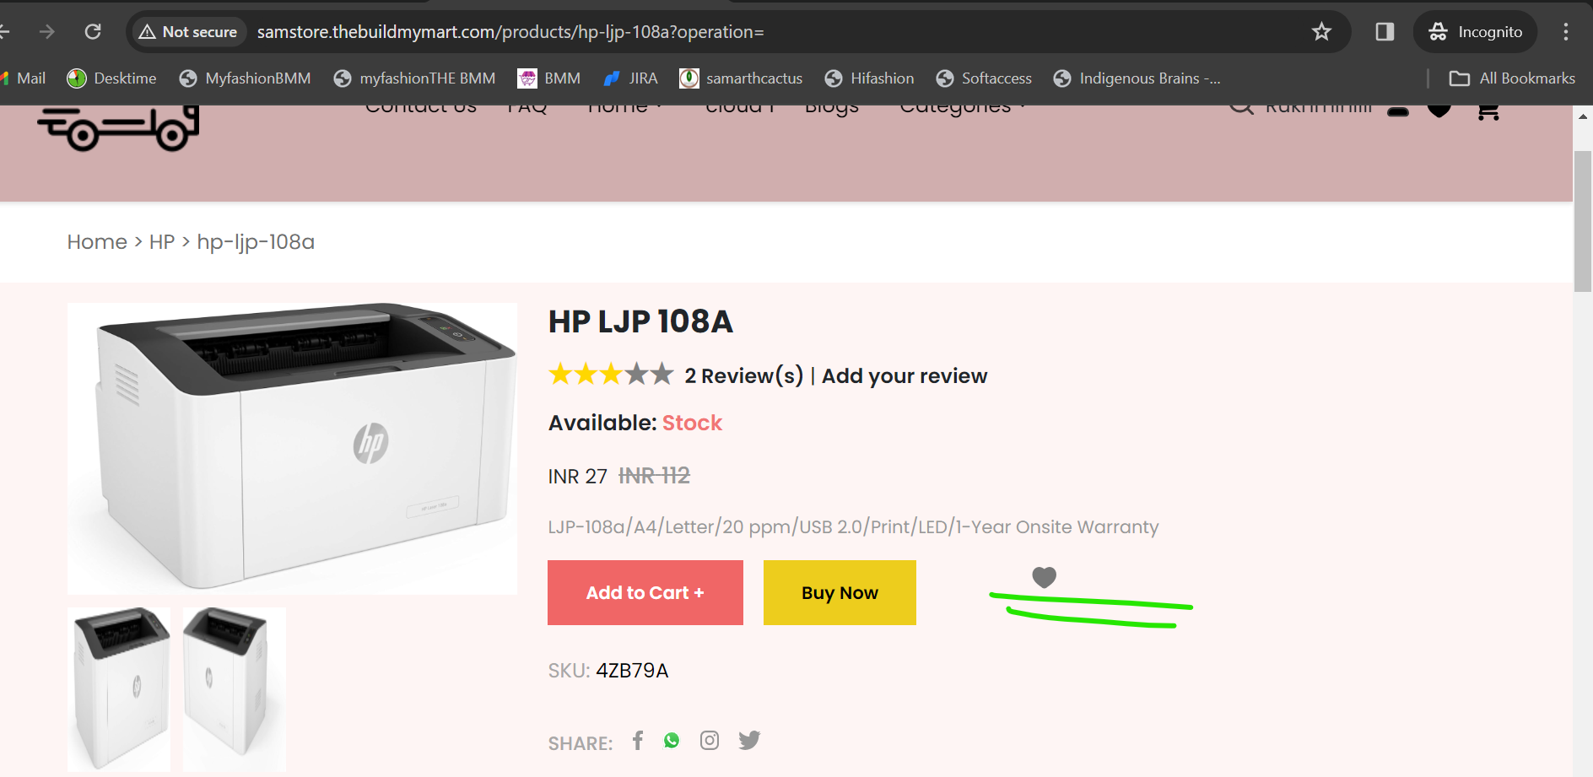Click the Buy Now button
The image size is (1593, 777).
[840, 592]
